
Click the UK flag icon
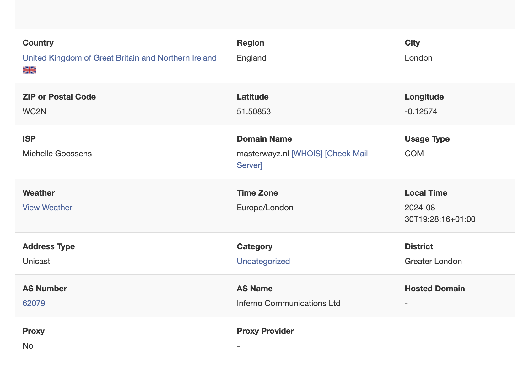click(30, 70)
